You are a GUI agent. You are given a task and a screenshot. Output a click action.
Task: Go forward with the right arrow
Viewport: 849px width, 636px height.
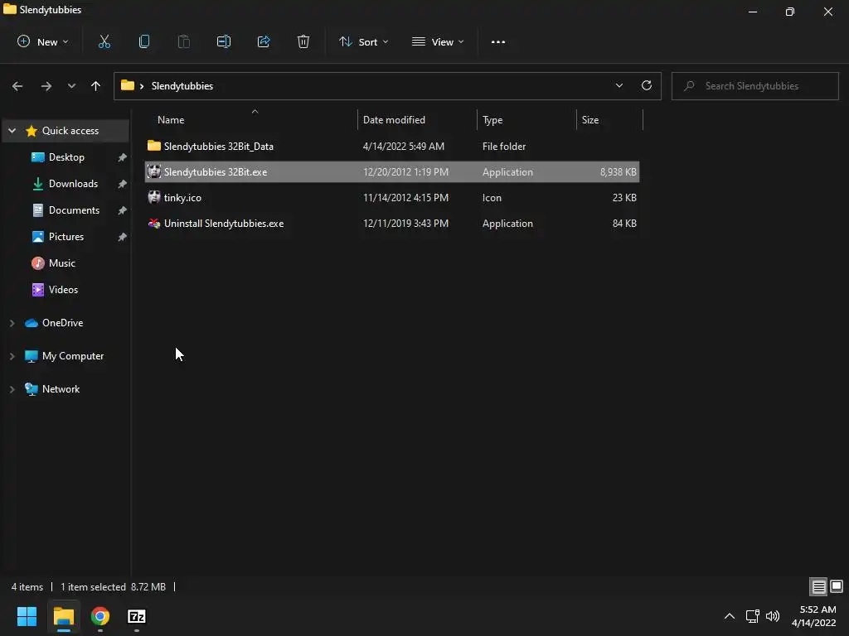click(x=46, y=86)
